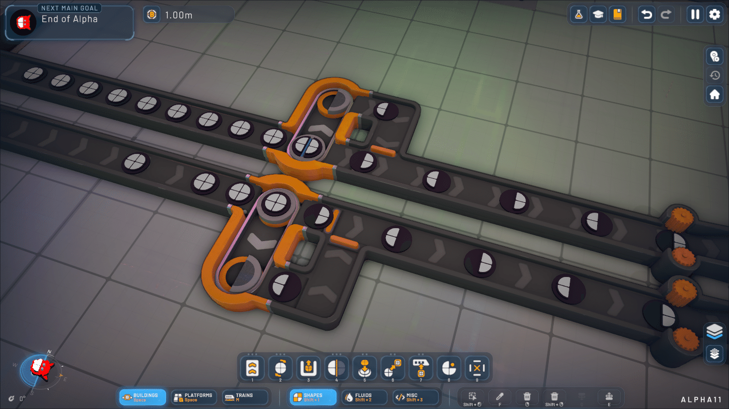Image resolution: width=729 pixels, height=409 pixels.
Task: Select the Shapes building category
Action: tap(313, 397)
